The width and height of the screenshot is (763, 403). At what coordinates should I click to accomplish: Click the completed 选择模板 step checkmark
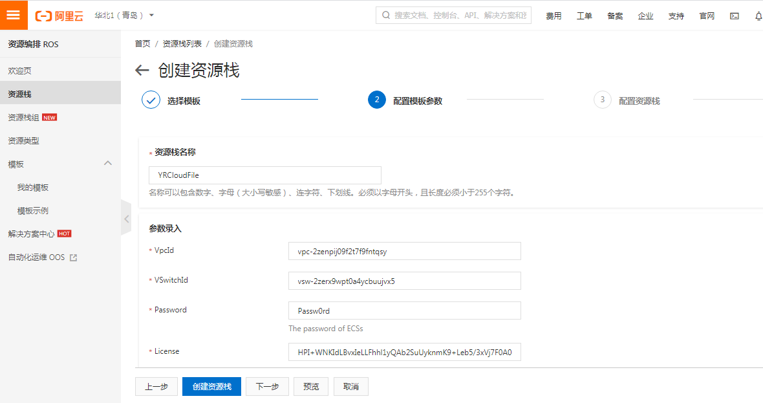pos(151,100)
